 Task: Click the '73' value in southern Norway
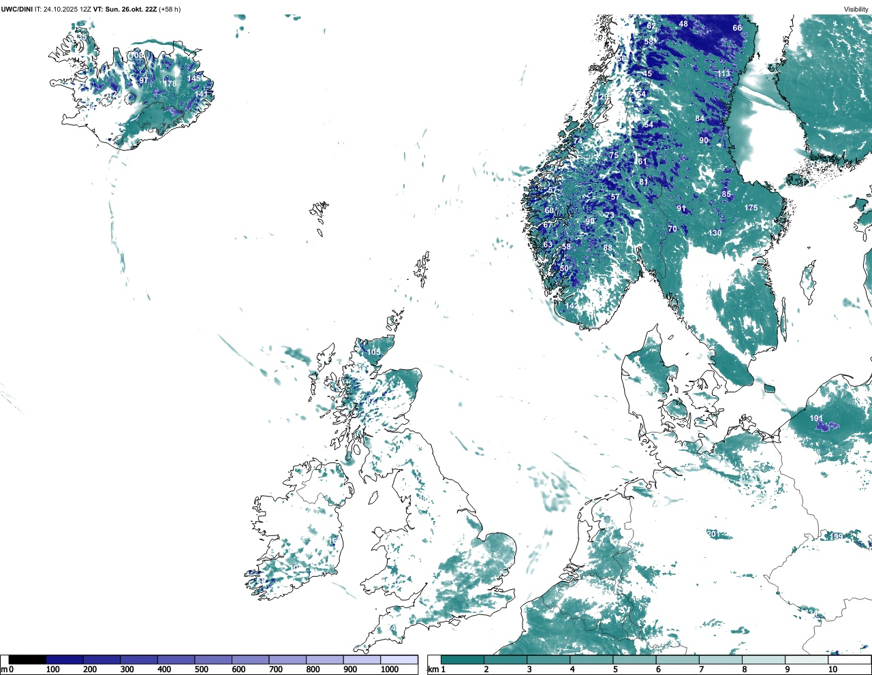pyautogui.click(x=610, y=215)
